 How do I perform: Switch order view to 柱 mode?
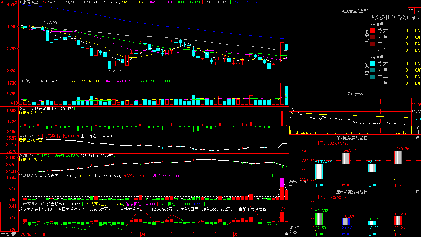[411, 11]
